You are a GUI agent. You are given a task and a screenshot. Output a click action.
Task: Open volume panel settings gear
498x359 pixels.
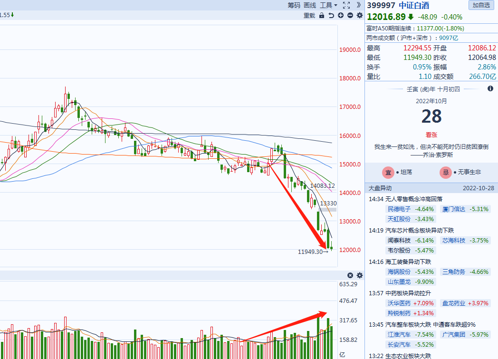click(x=360, y=275)
